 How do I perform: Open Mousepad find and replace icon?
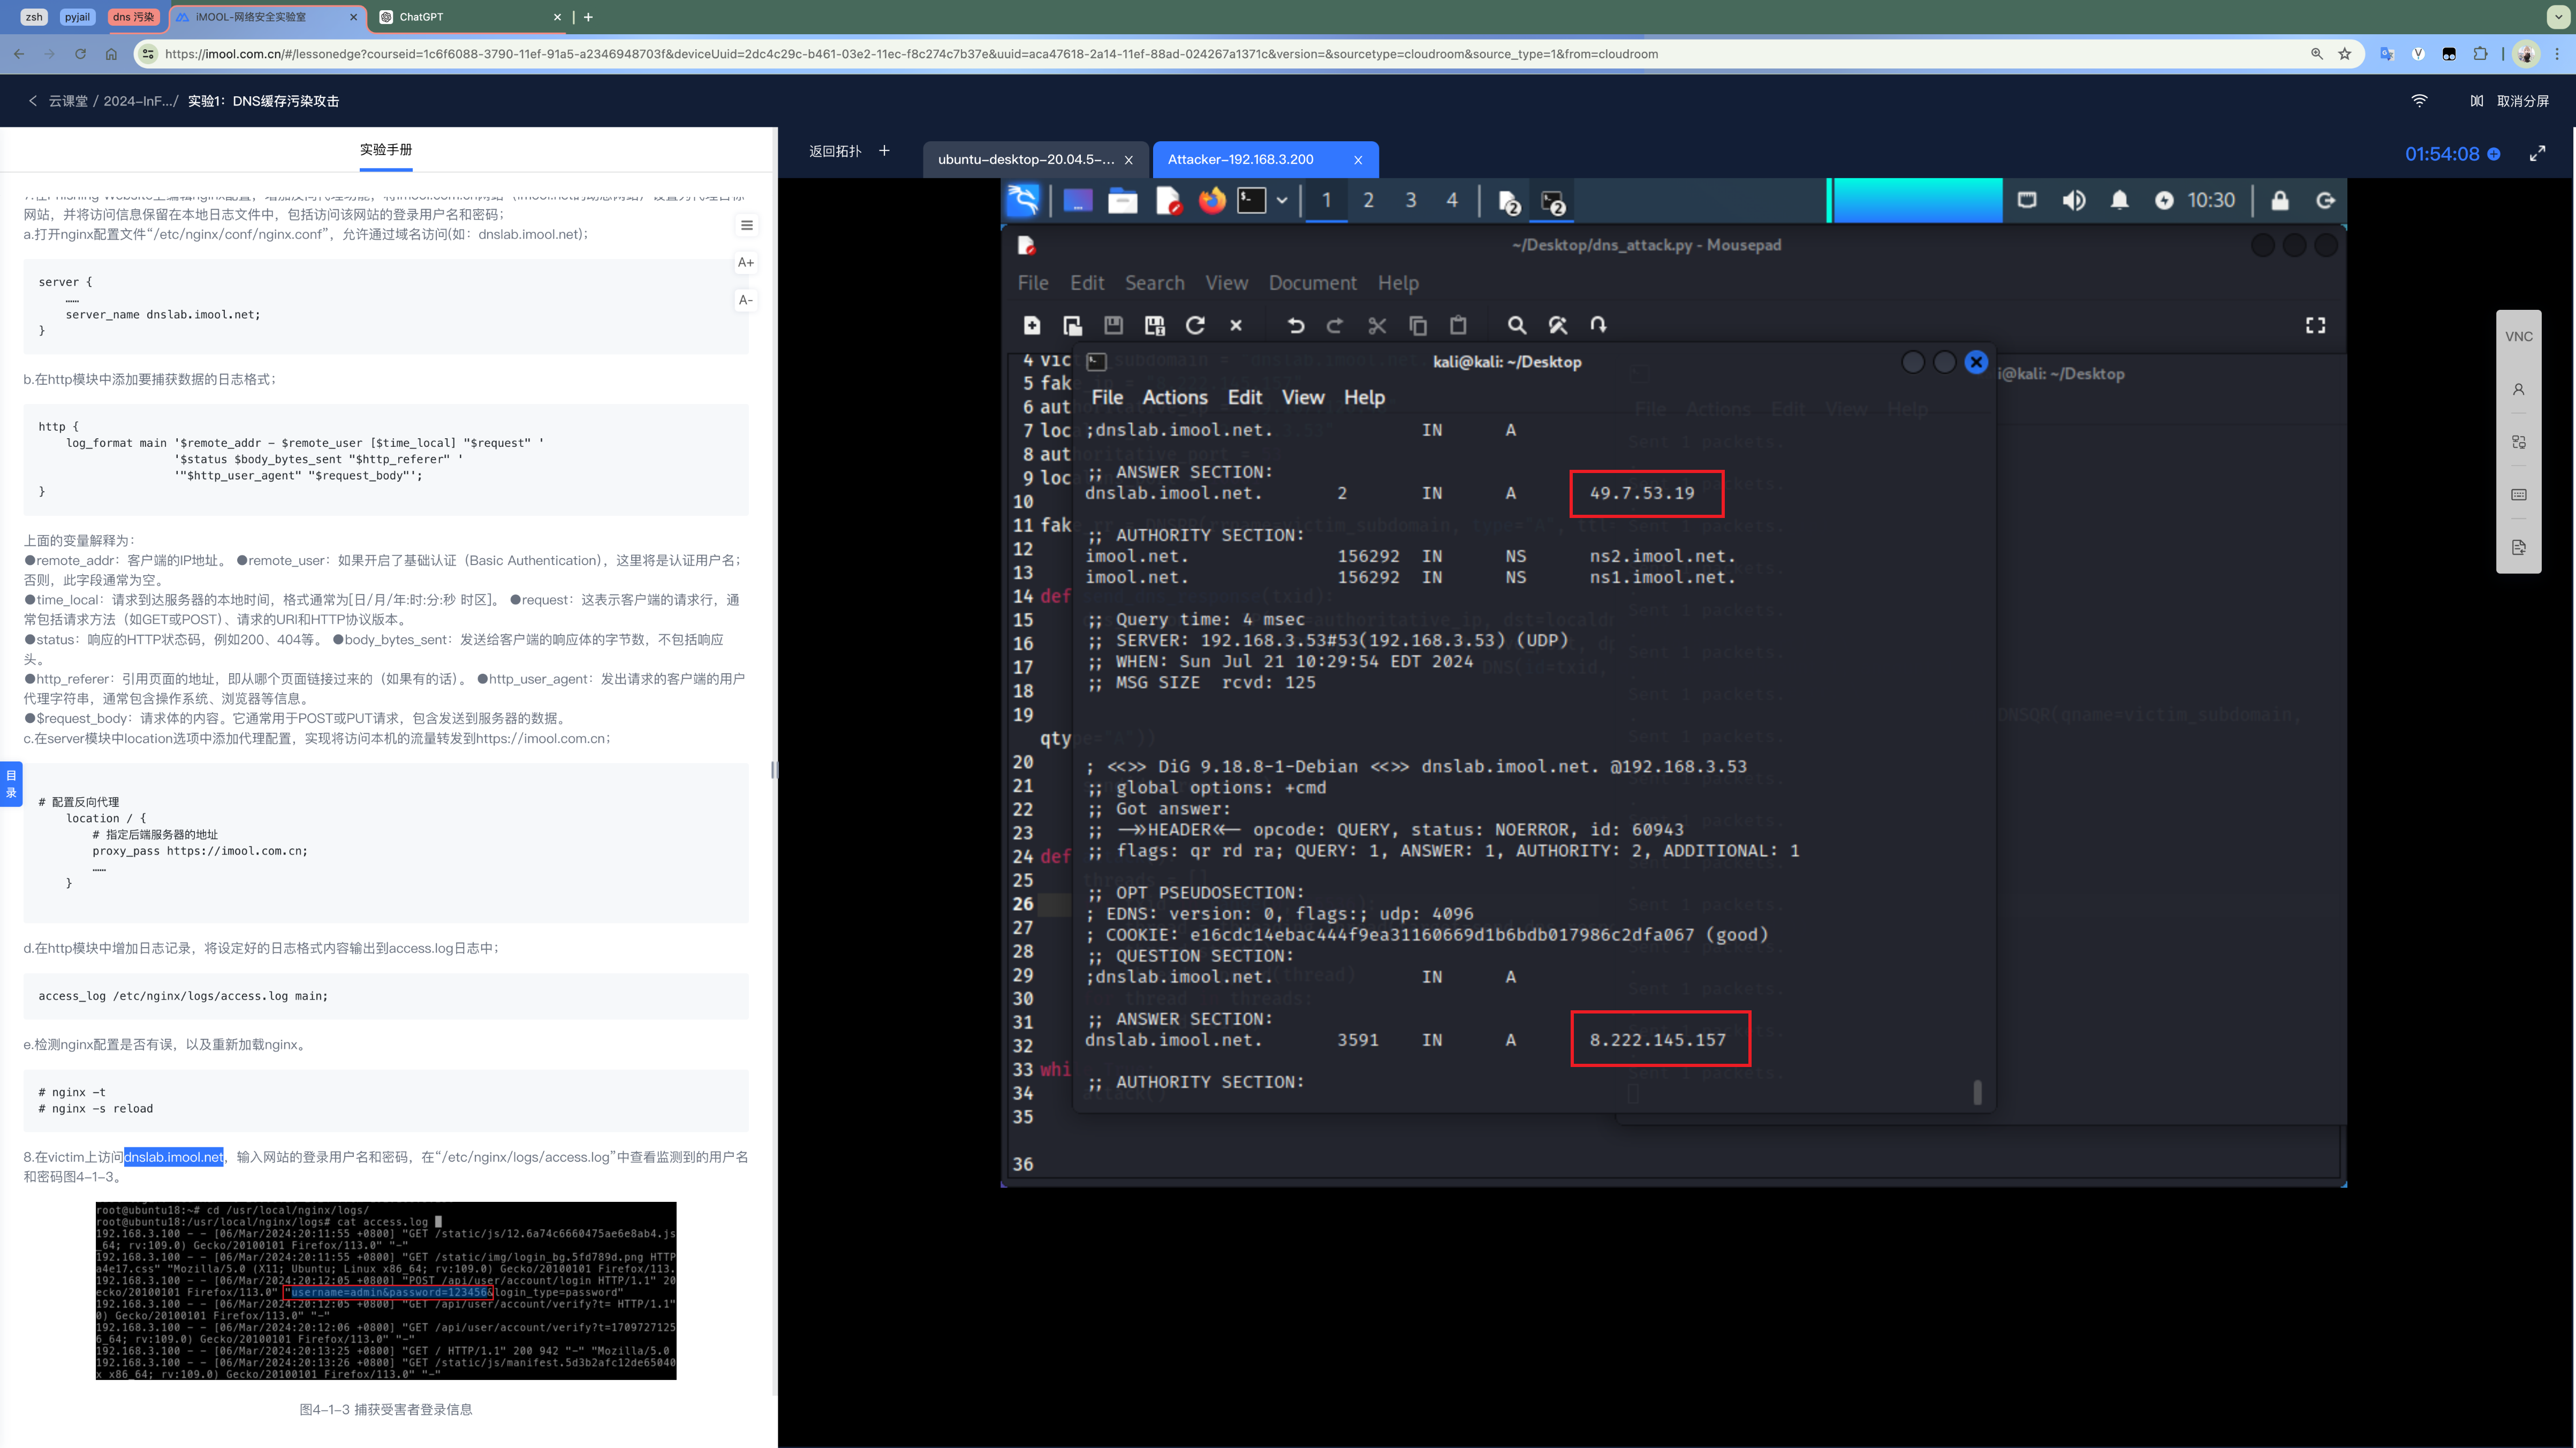1558,326
